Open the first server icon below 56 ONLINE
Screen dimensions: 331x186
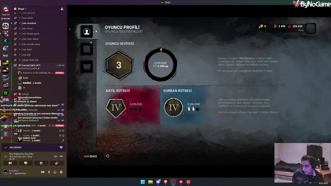(5, 26)
